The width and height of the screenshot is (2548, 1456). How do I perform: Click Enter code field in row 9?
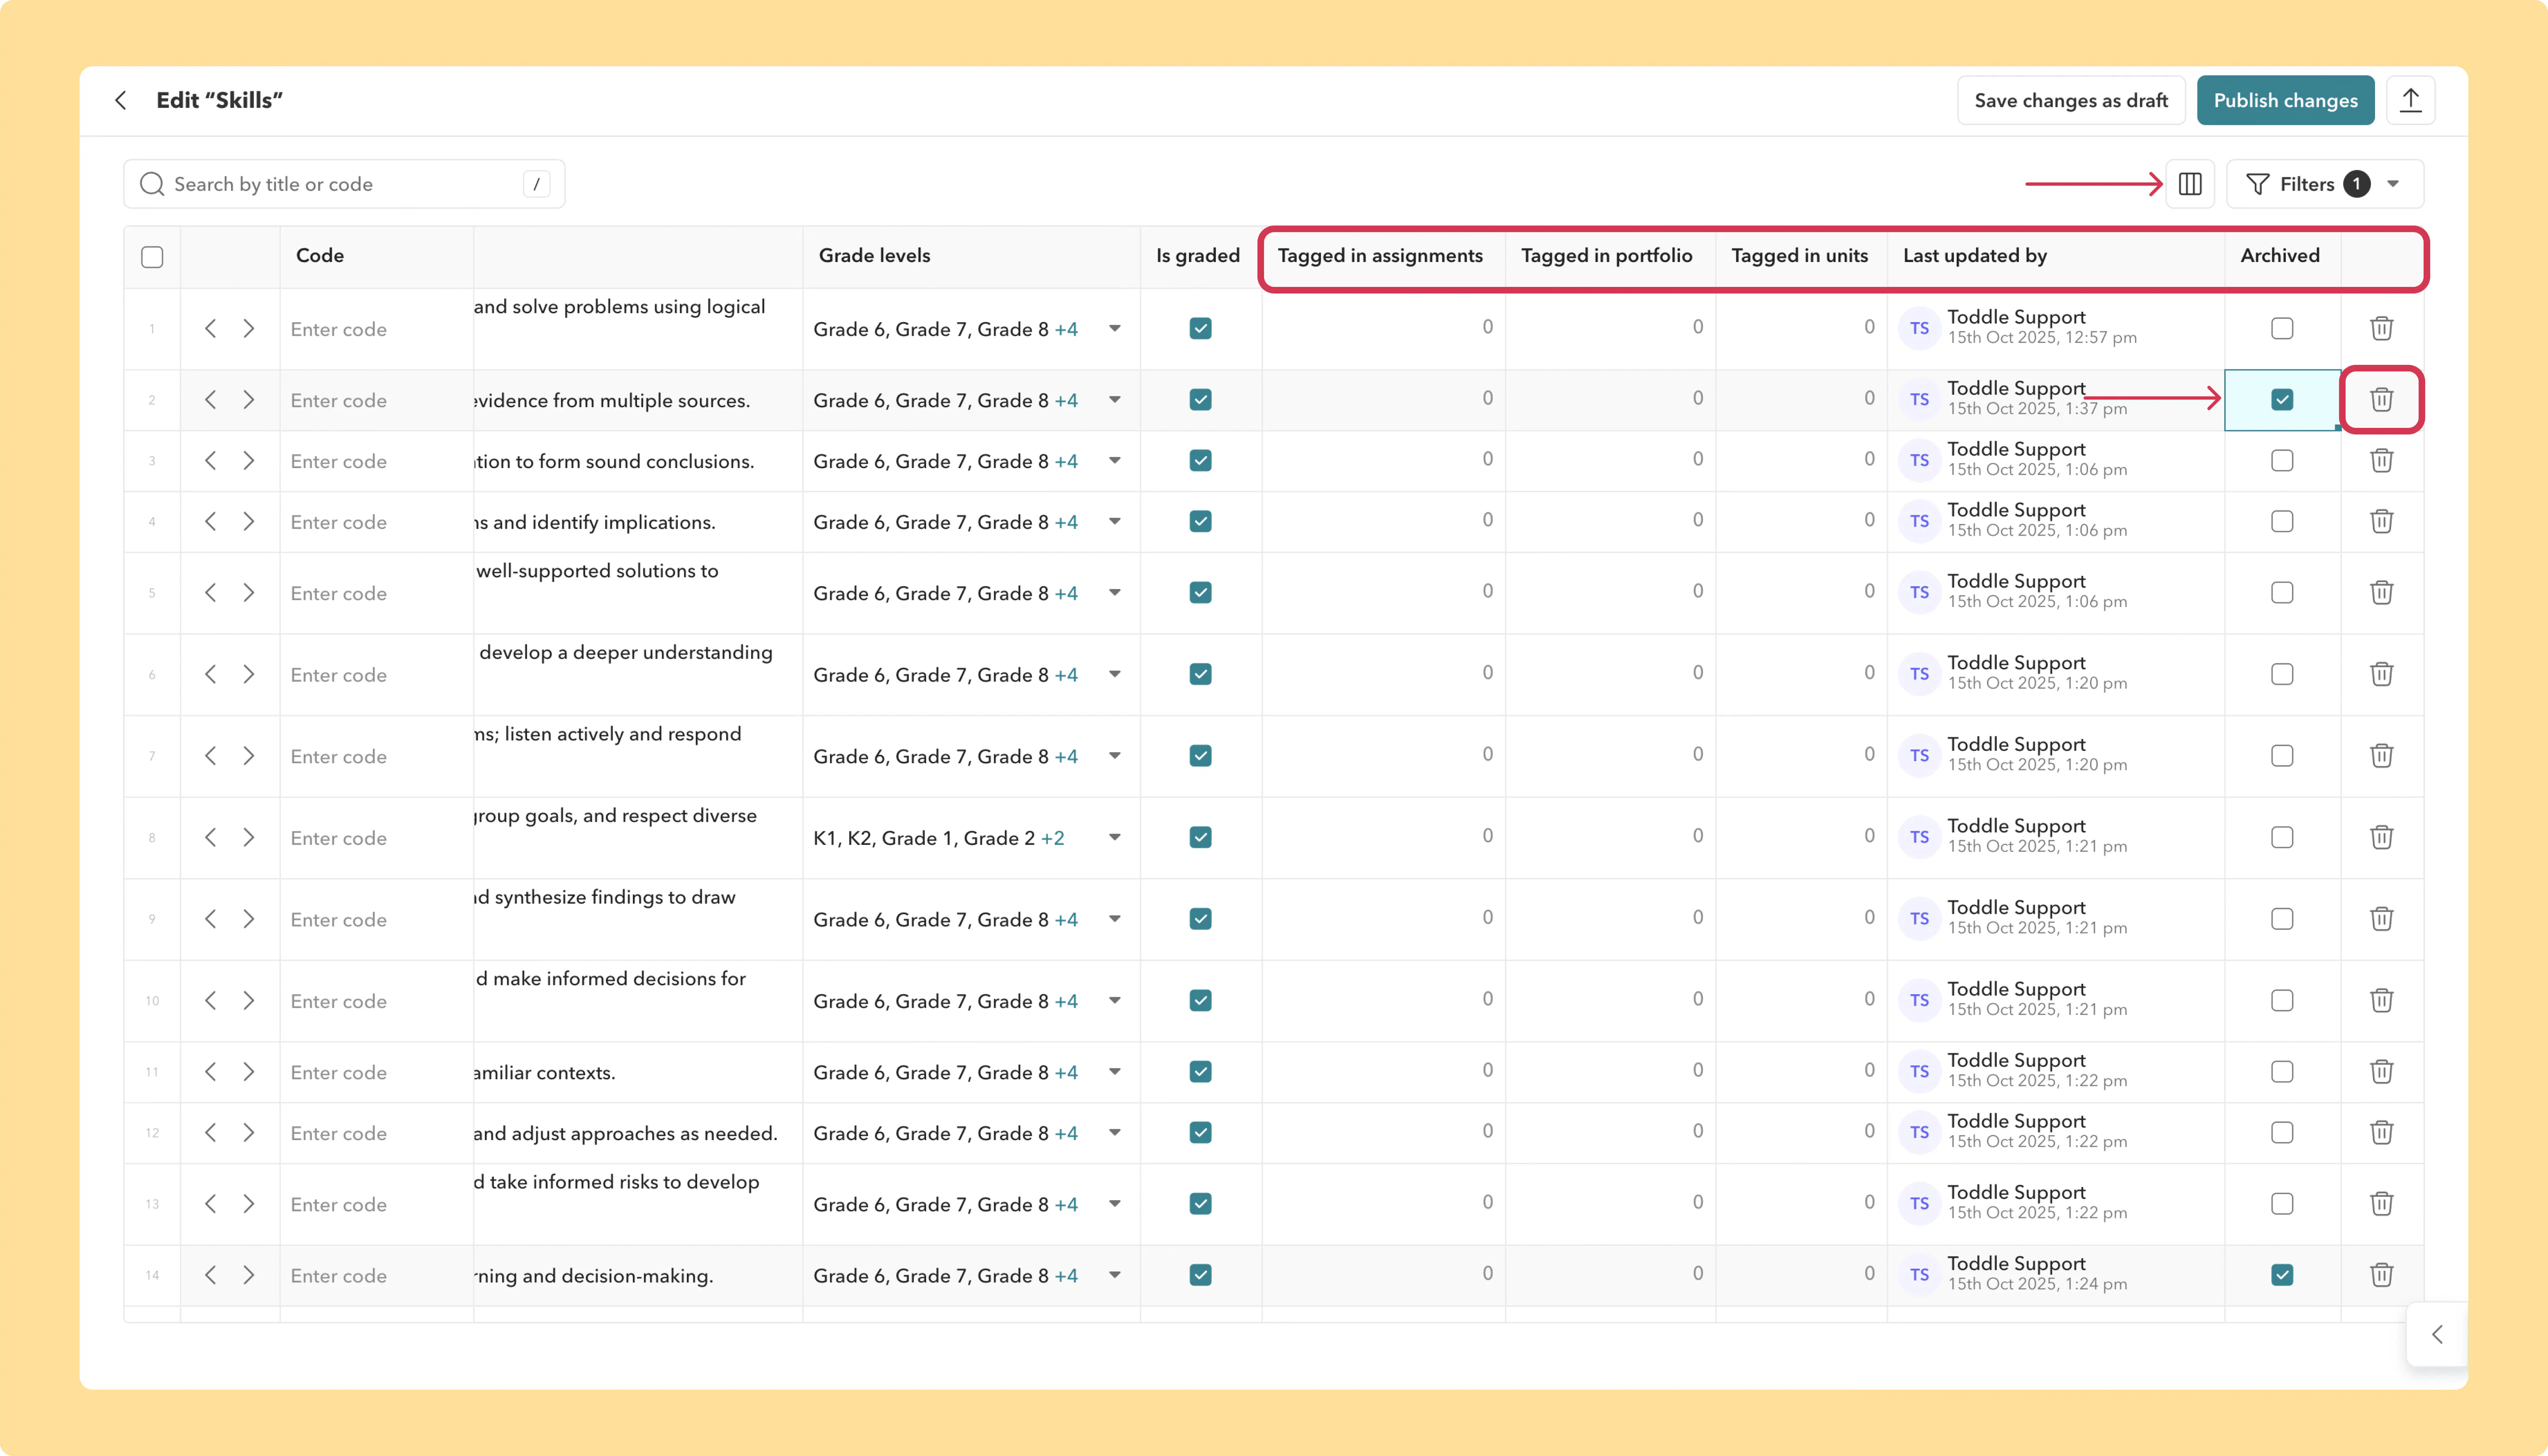tap(376, 919)
